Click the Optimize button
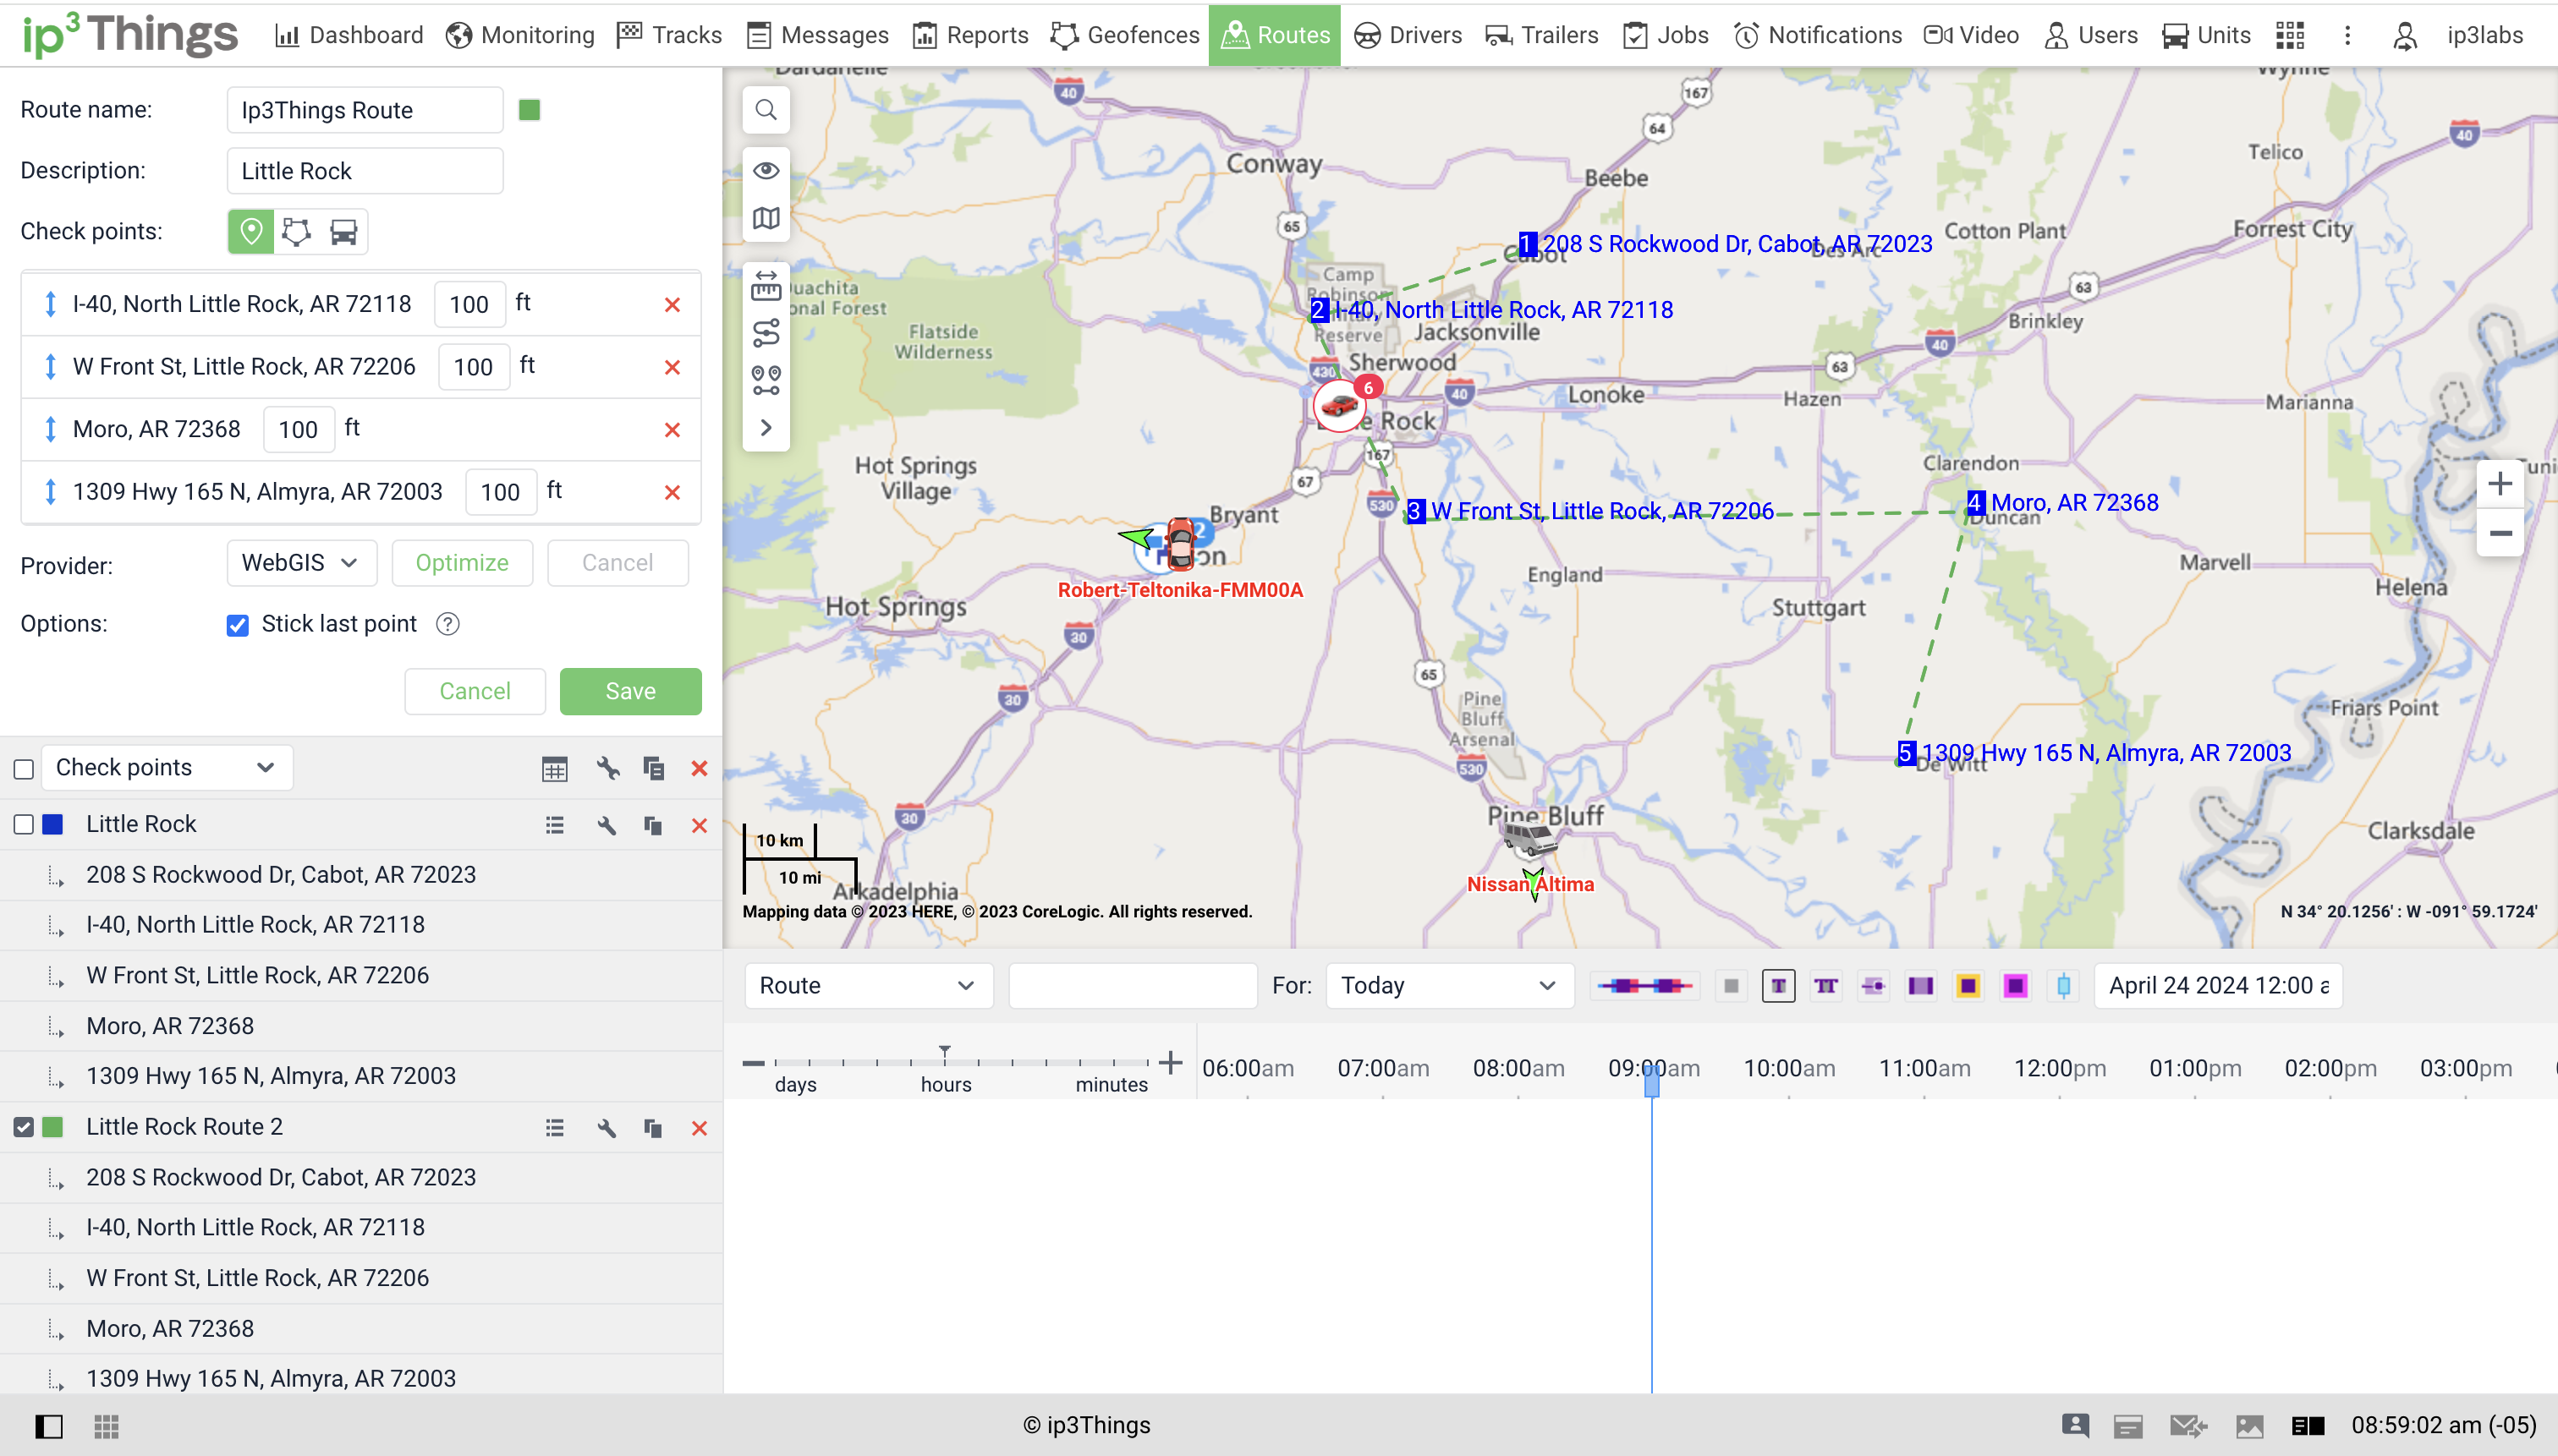The image size is (2558, 1456). click(461, 563)
